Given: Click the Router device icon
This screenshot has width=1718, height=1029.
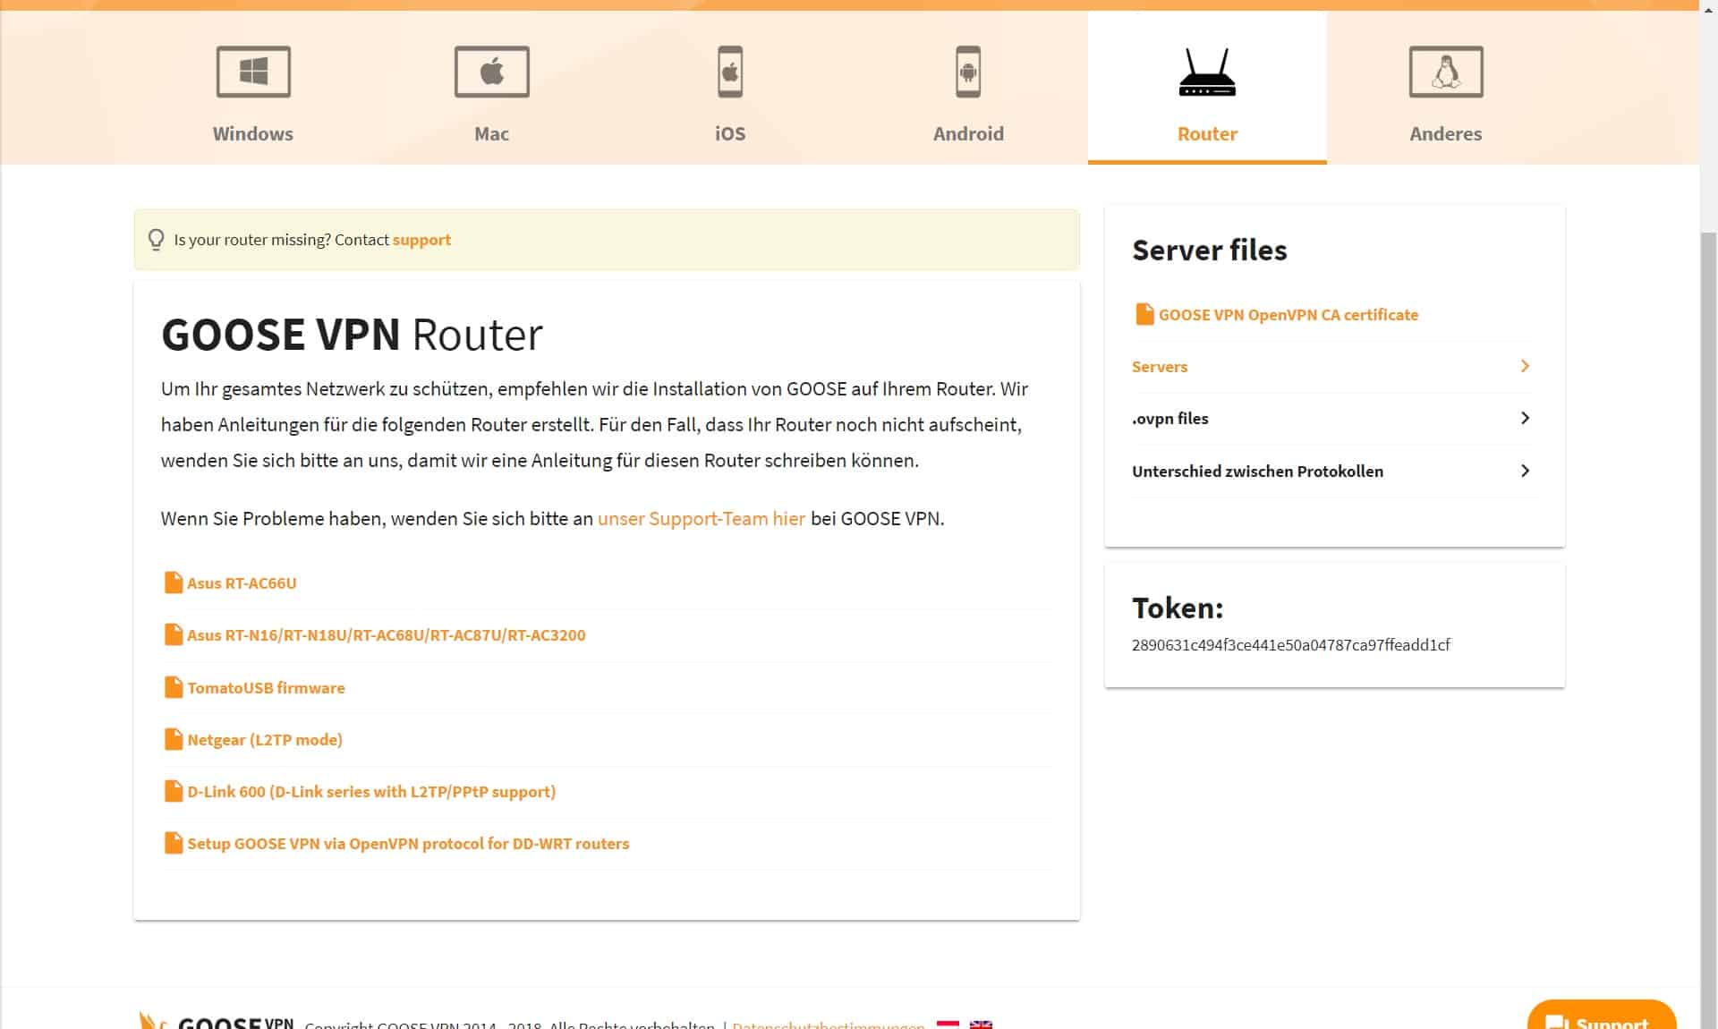Looking at the screenshot, I should click(x=1207, y=72).
